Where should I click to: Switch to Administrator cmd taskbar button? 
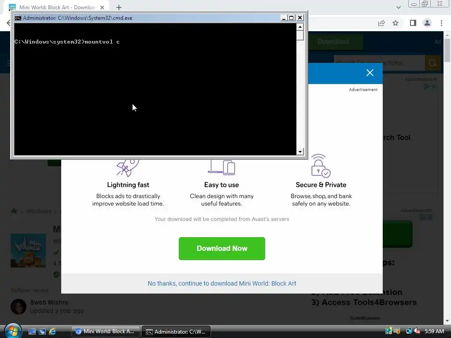[176, 331]
